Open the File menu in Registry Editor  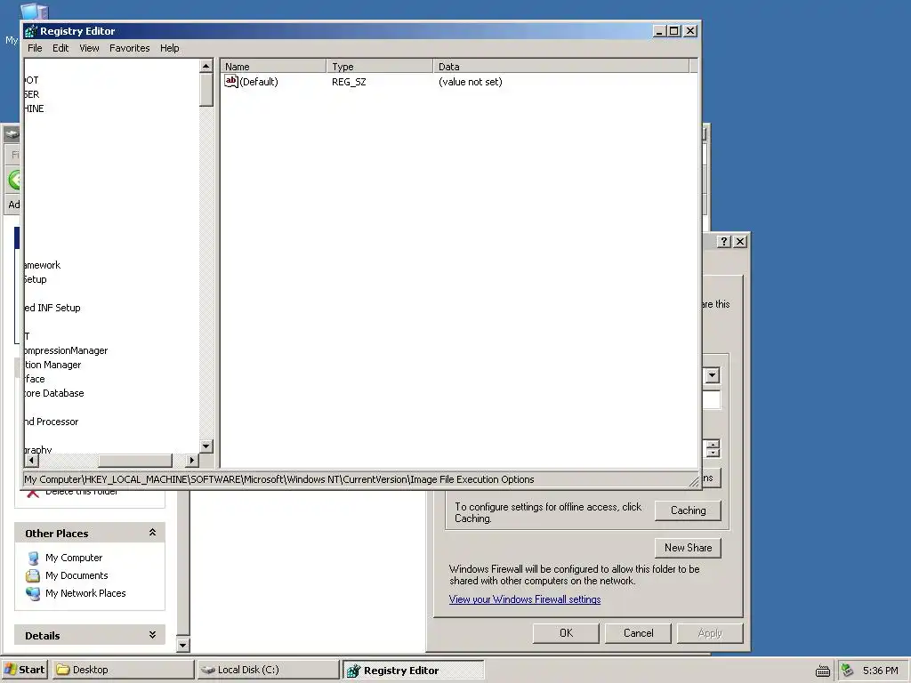(35, 48)
